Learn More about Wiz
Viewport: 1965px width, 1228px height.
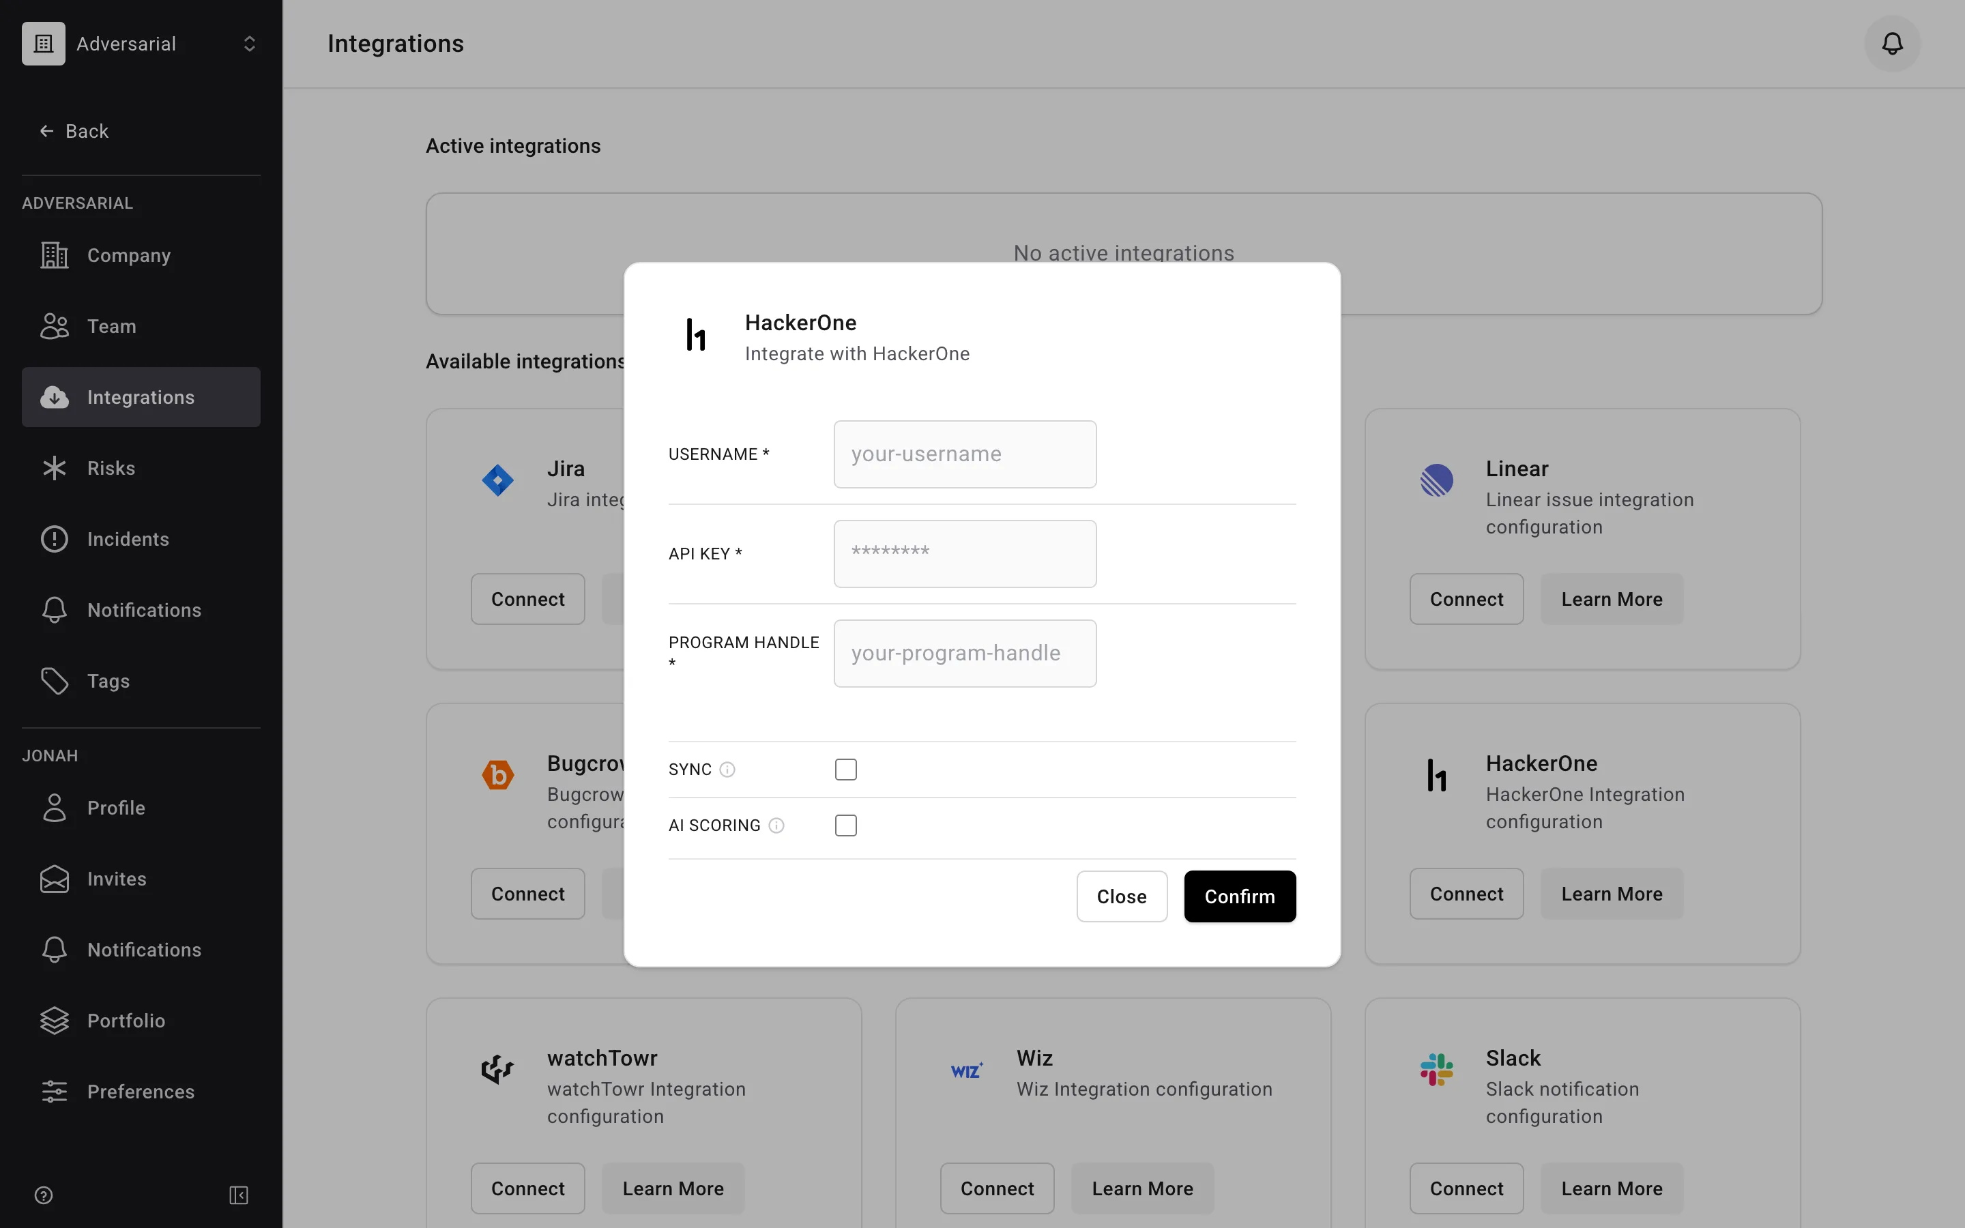pyautogui.click(x=1142, y=1189)
